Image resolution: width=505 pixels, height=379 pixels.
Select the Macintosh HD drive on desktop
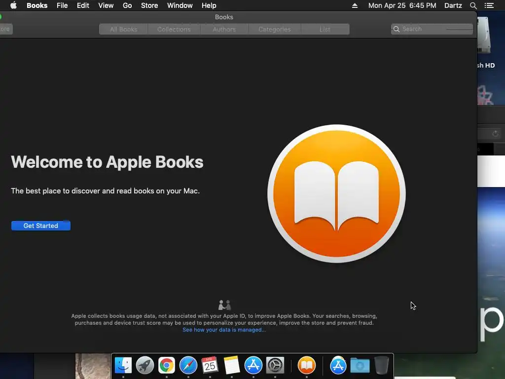coord(485,42)
